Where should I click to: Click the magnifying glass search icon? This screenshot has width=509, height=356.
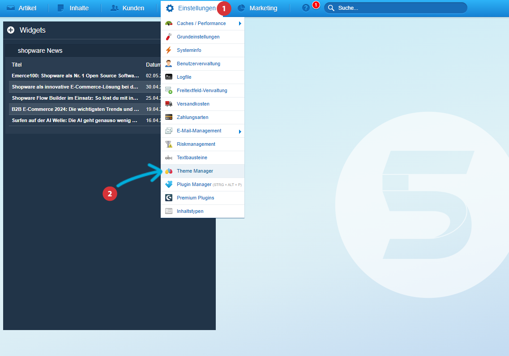331,8
